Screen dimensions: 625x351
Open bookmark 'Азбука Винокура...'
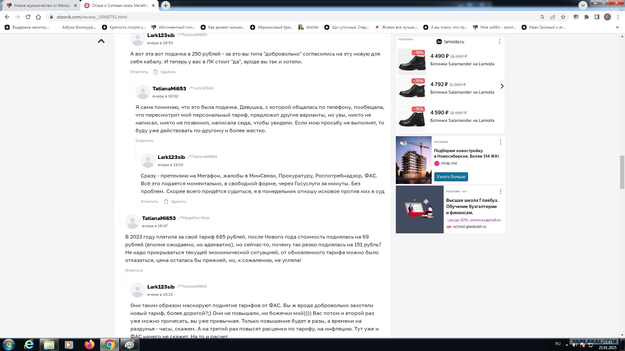(79, 27)
